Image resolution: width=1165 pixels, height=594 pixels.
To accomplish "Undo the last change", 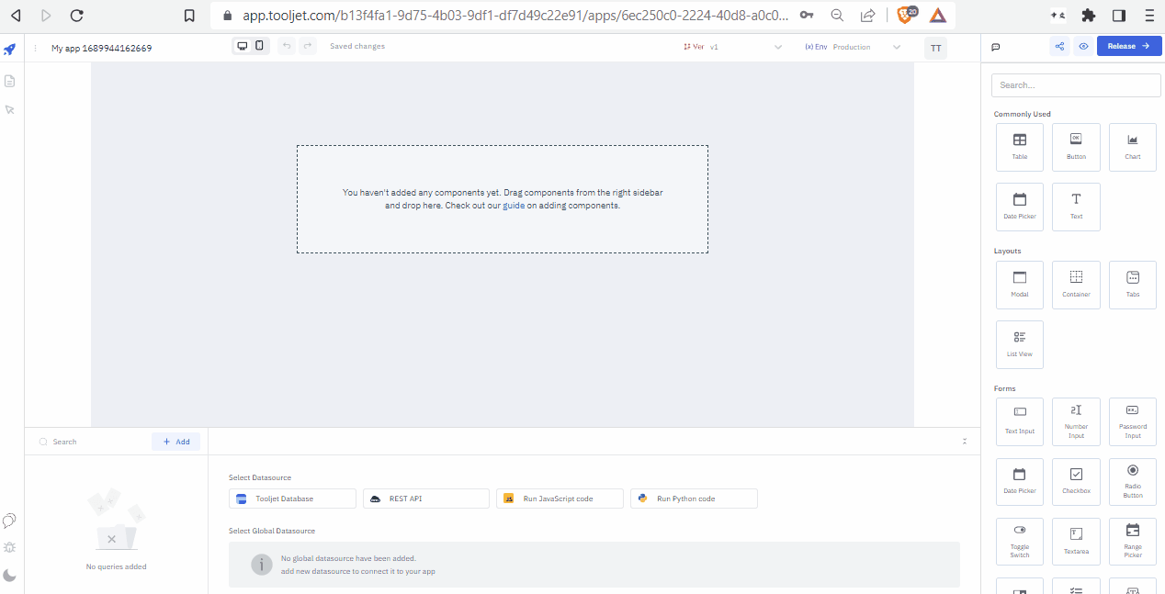I will [x=287, y=46].
